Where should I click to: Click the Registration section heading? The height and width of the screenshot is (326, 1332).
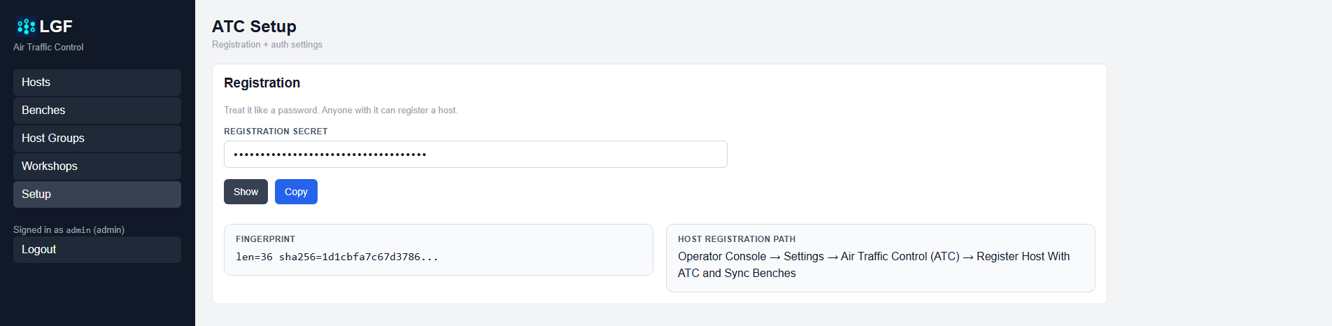pyautogui.click(x=262, y=83)
